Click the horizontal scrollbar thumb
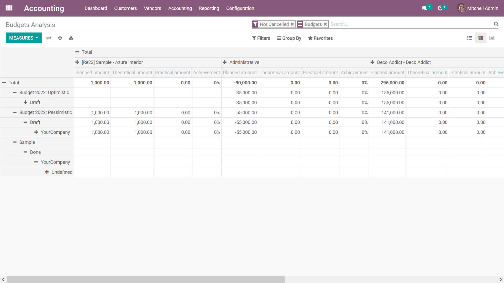Image resolution: width=504 pixels, height=283 pixels. click(x=146, y=280)
